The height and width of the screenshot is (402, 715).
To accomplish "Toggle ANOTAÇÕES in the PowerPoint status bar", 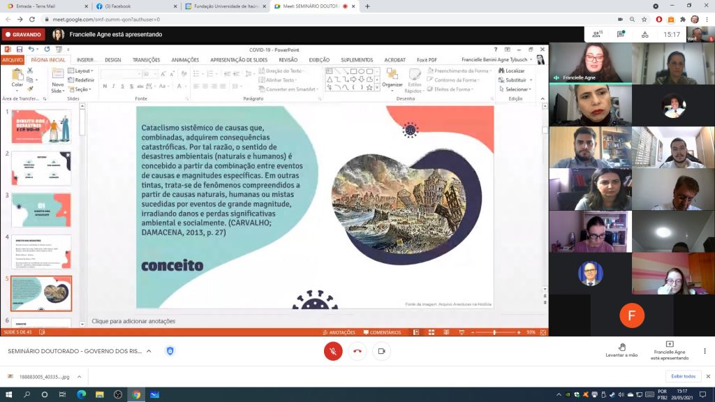I will (339, 332).
